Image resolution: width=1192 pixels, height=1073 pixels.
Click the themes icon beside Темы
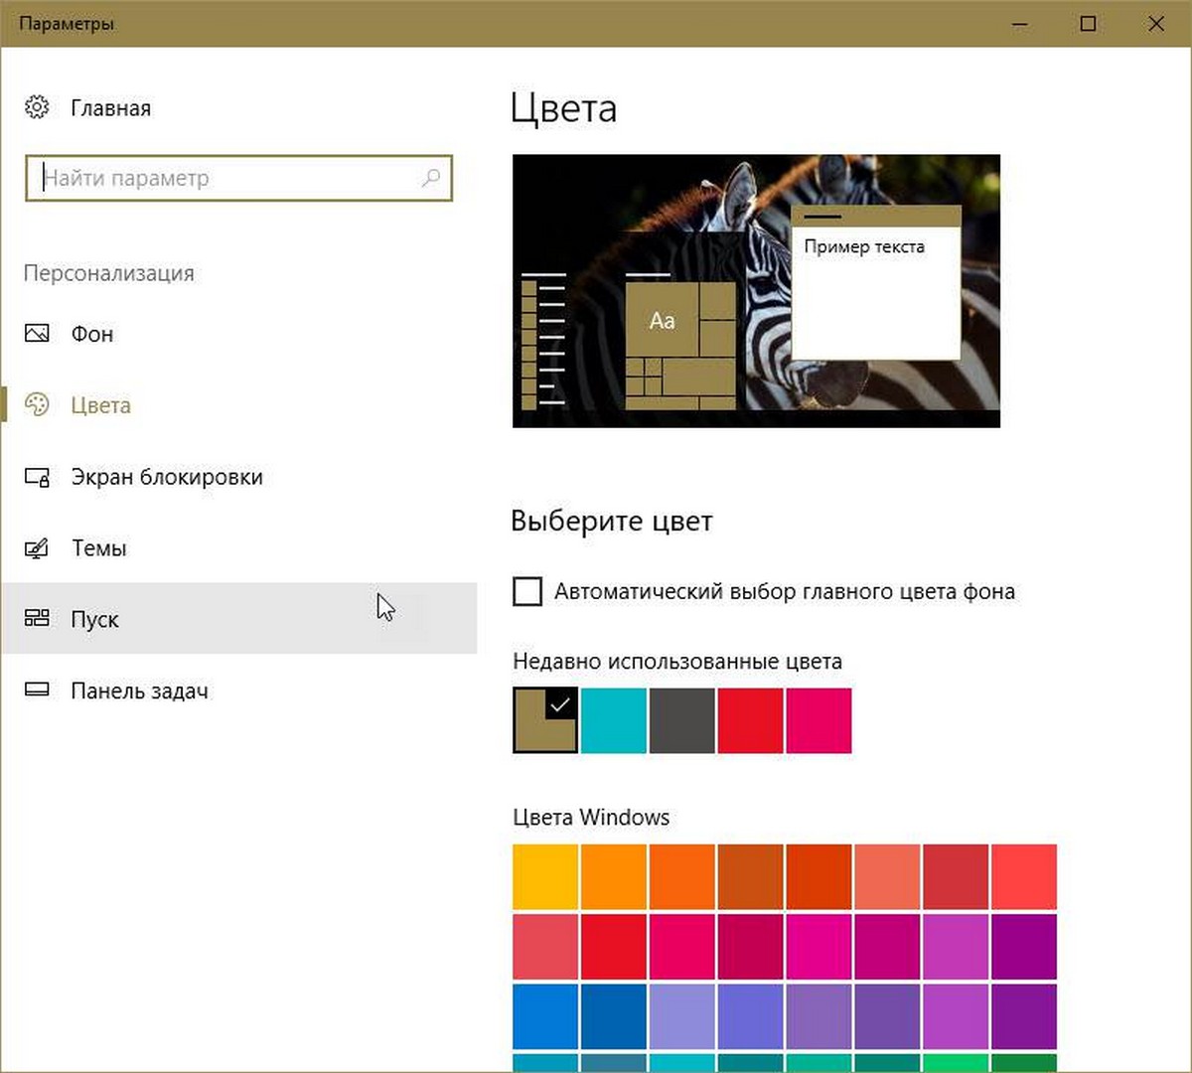(x=37, y=548)
